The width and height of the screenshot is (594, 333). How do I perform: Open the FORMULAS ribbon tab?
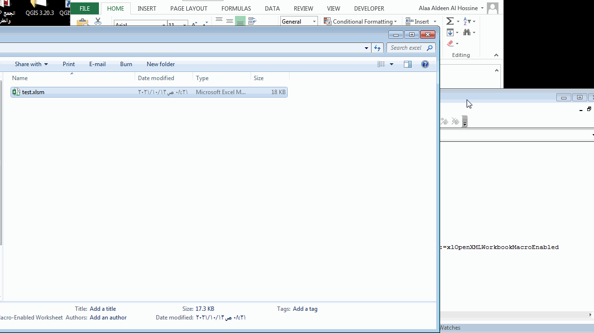tap(236, 8)
